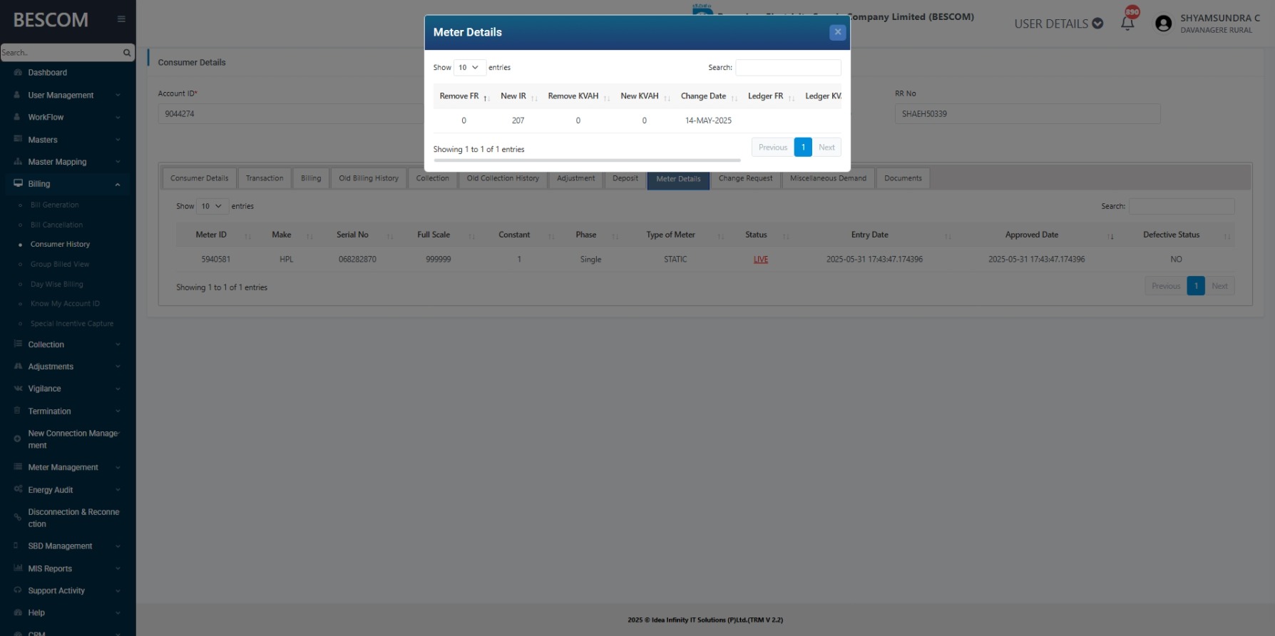Switch to the Consumer Details tab
The height and width of the screenshot is (636, 1275).
(x=200, y=178)
